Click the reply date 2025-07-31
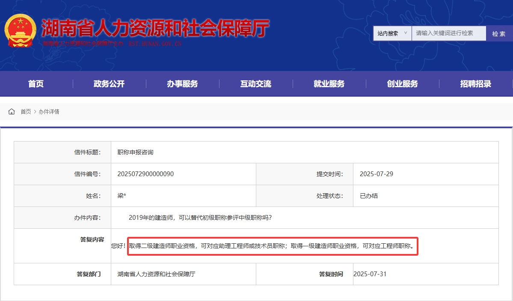This screenshot has height=301, width=513. (370, 274)
